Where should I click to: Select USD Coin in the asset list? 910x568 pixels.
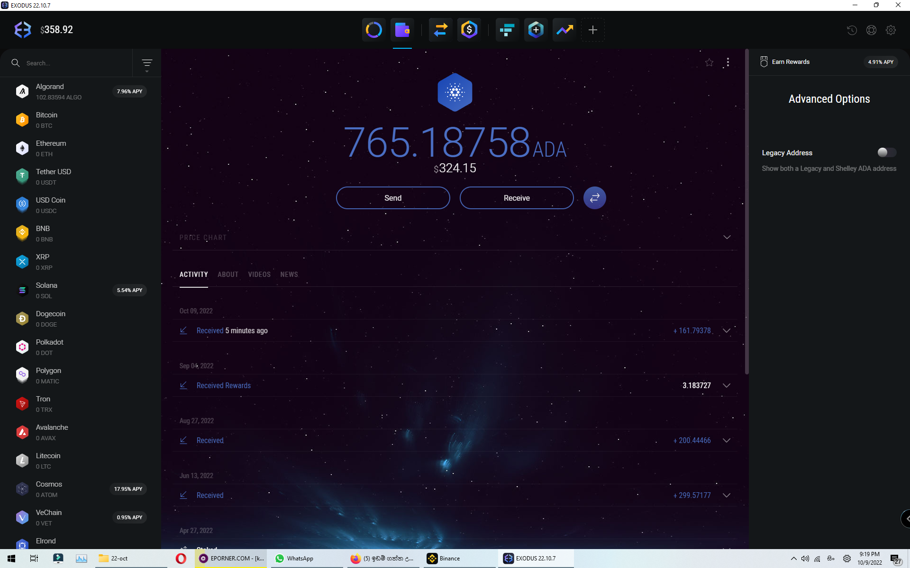click(x=81, y=205)
